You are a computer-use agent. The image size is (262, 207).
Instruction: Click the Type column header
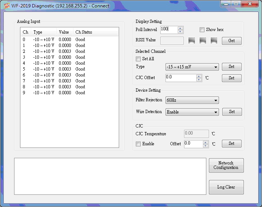point(44,32)
